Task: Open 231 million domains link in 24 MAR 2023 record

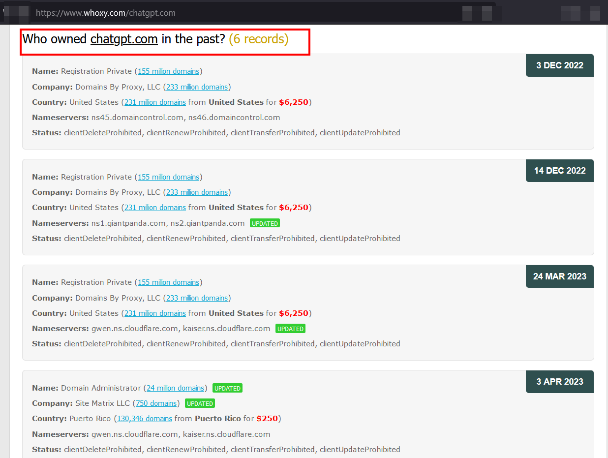Action: pos(155,313)
